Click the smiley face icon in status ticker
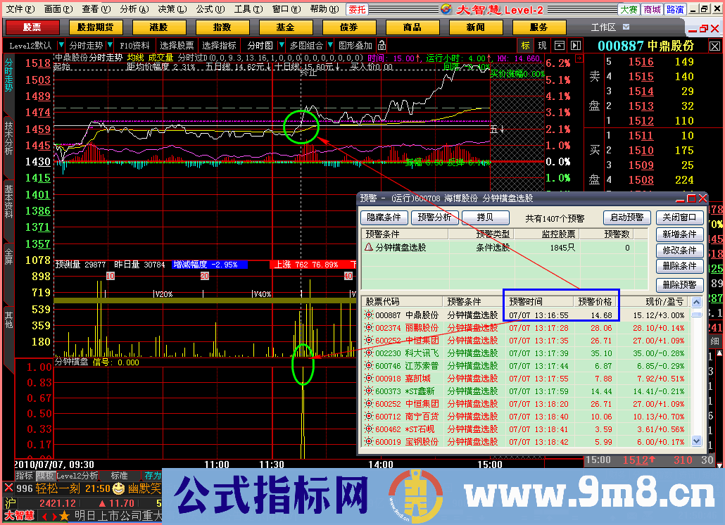 pyautogui.click(x=119, y=488)
